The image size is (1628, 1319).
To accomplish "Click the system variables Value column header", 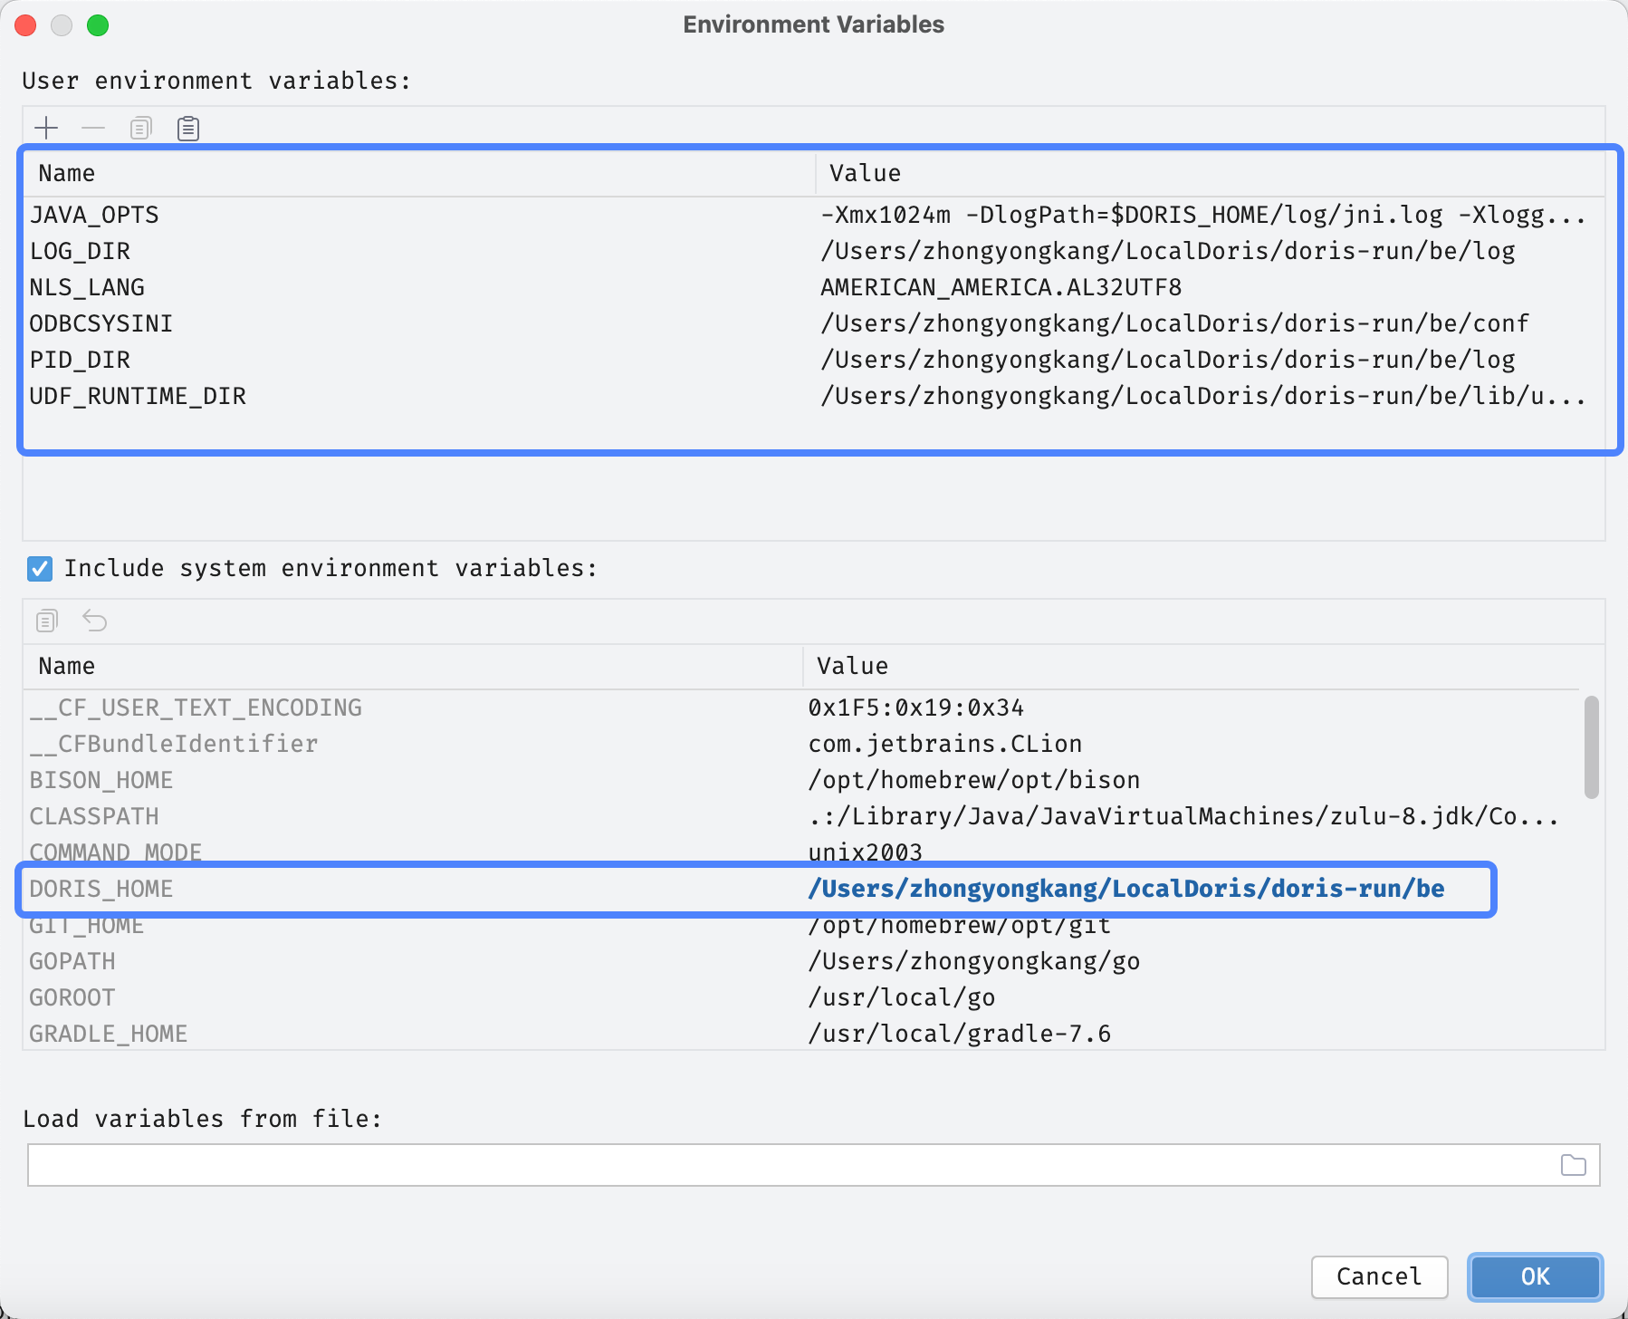I will tap(1177, 666).
